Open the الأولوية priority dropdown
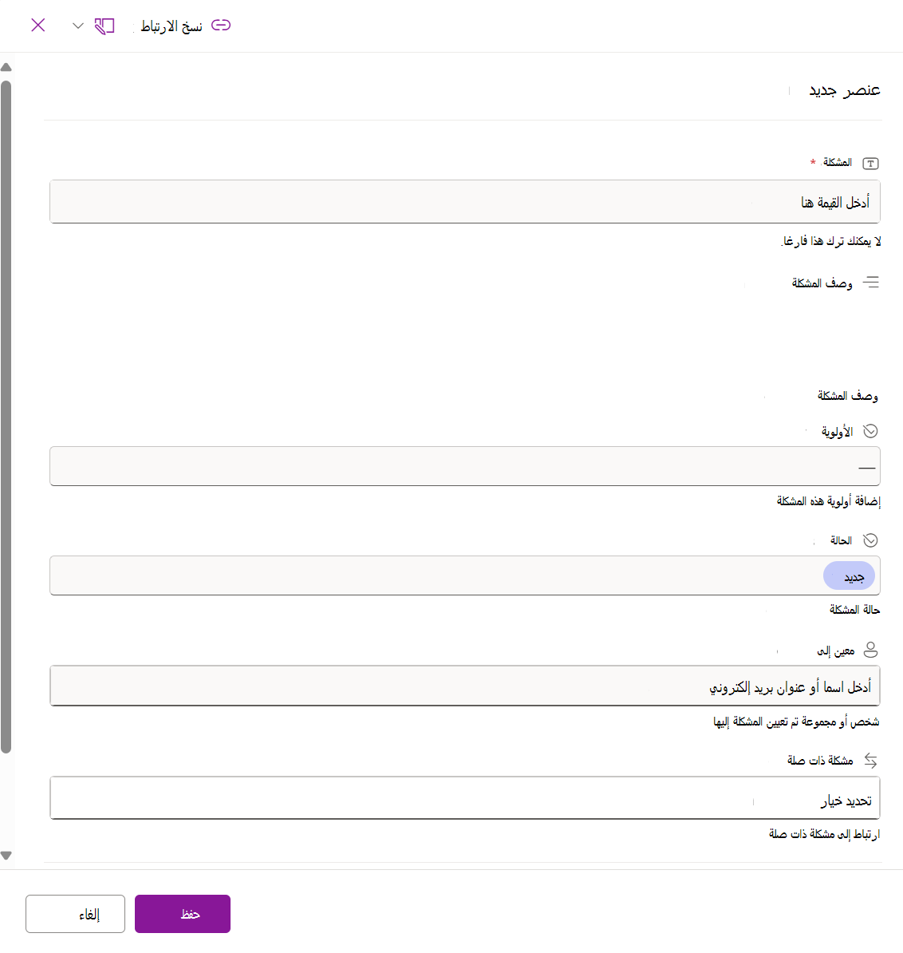 (464, 466)
